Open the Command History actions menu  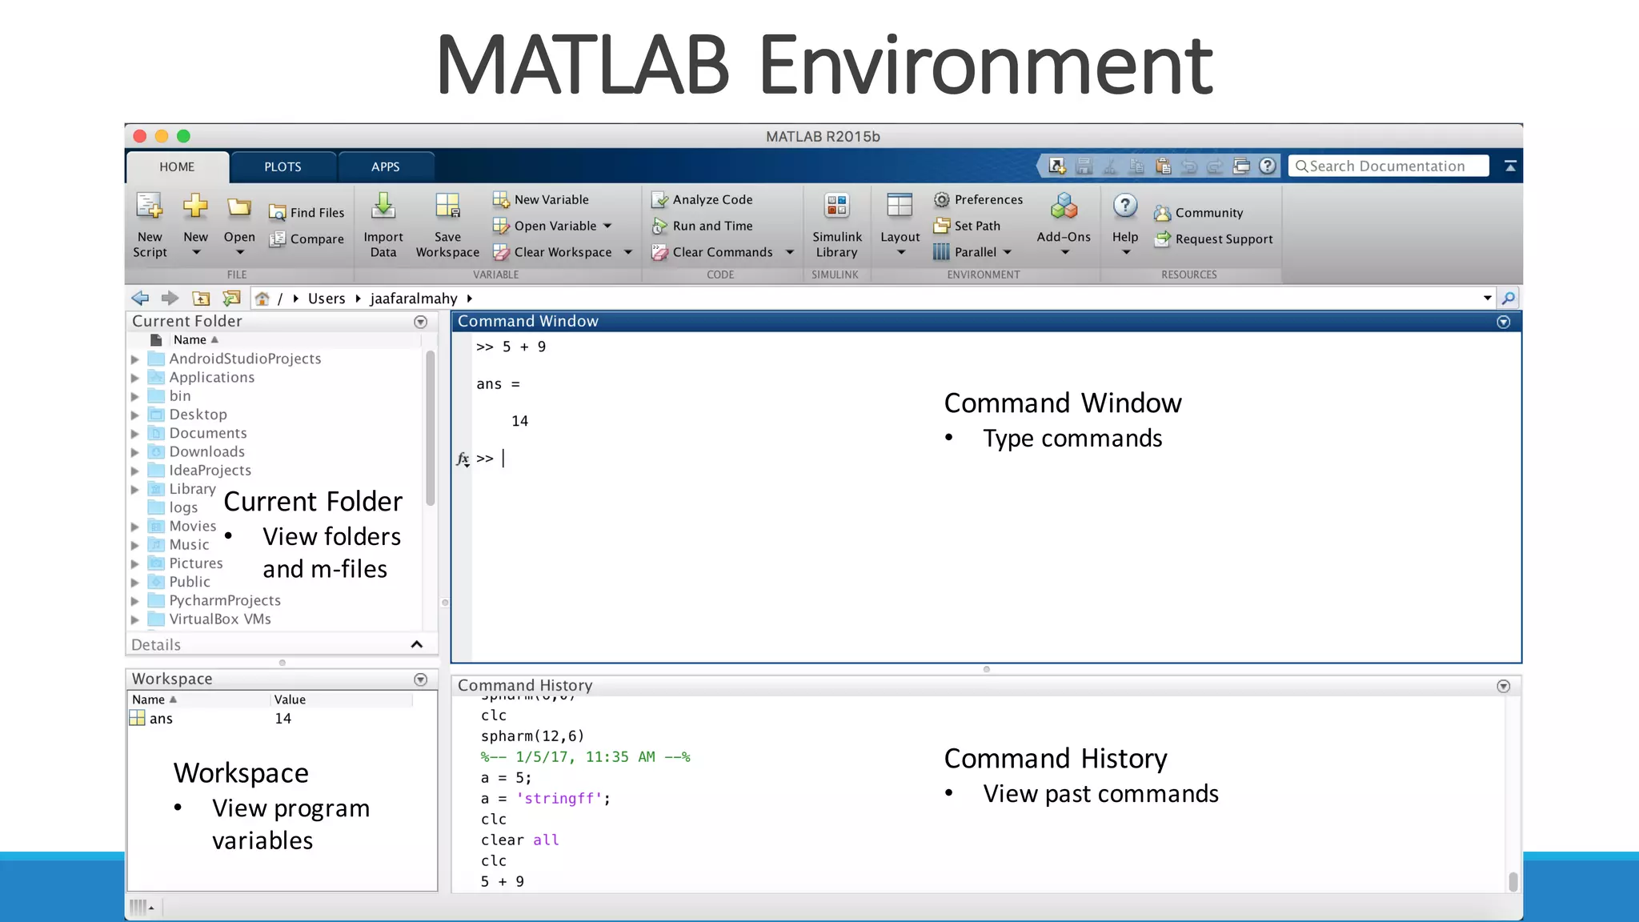1504,686
